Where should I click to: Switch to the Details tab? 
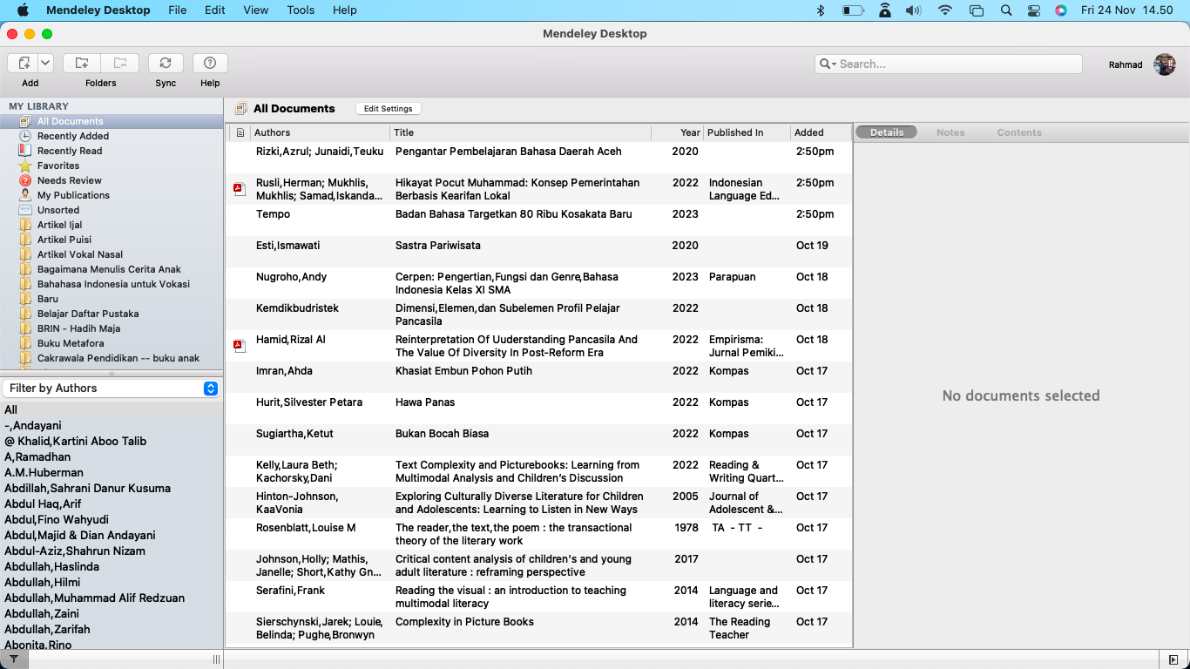887,132
